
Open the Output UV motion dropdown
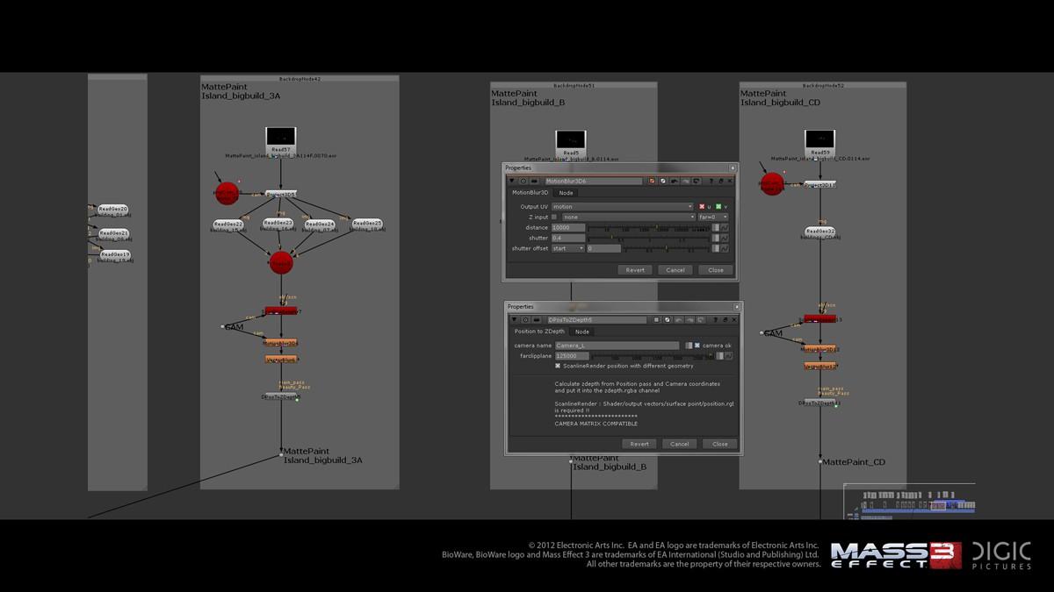tap(622, 207)
